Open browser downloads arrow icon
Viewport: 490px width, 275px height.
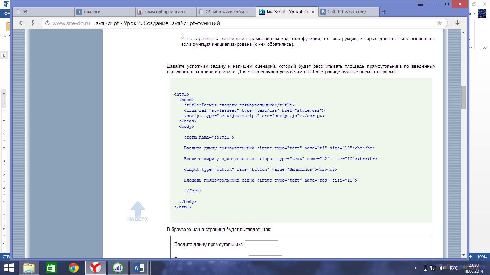click(457, 23)
